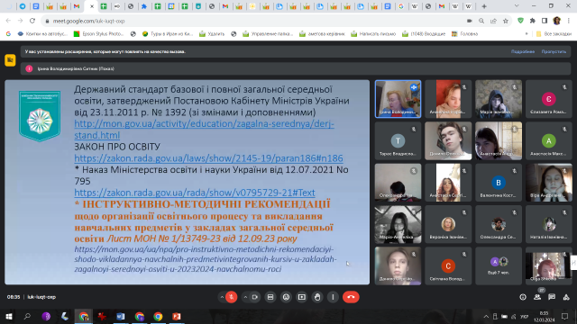
Task: Open the page zoom magnifier icon
Action: coord(481,21)
